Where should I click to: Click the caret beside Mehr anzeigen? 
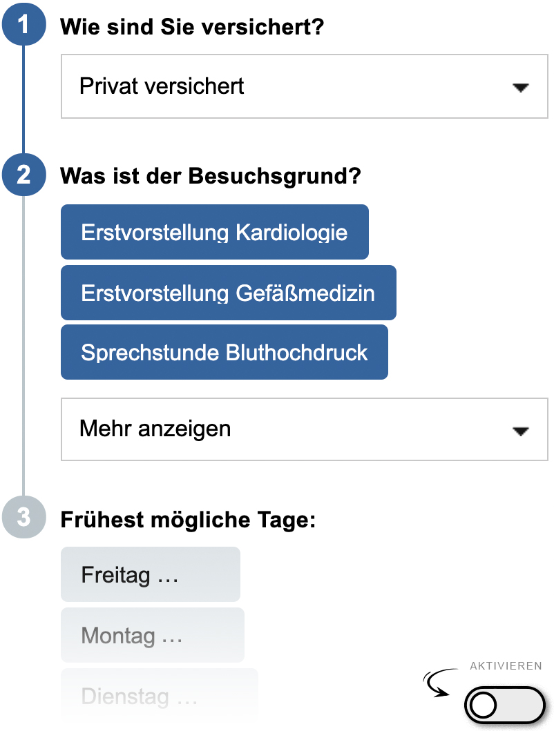[x=520, y=431]
